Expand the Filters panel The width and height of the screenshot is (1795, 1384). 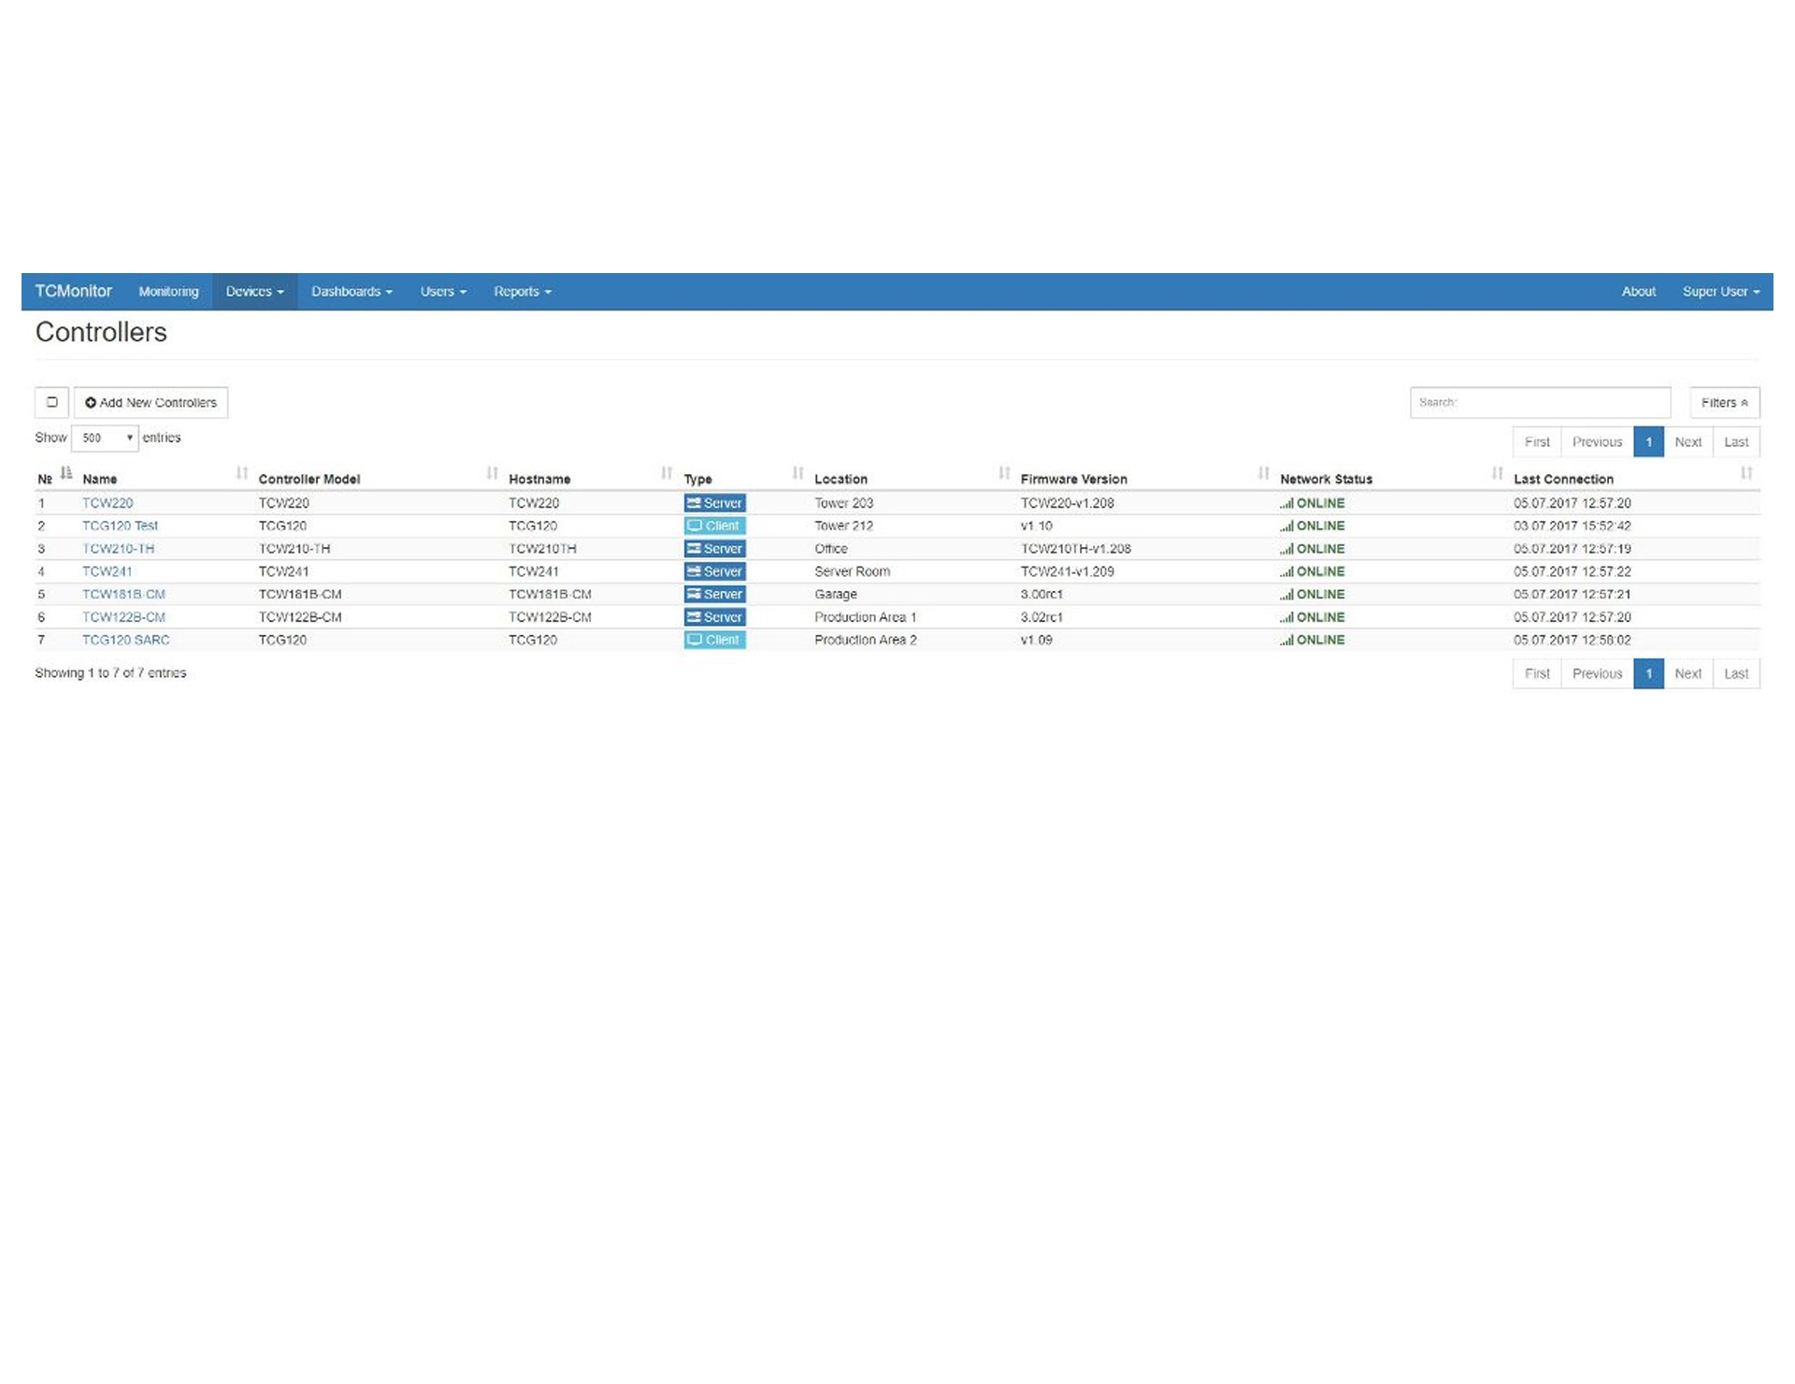point(1723,402)
